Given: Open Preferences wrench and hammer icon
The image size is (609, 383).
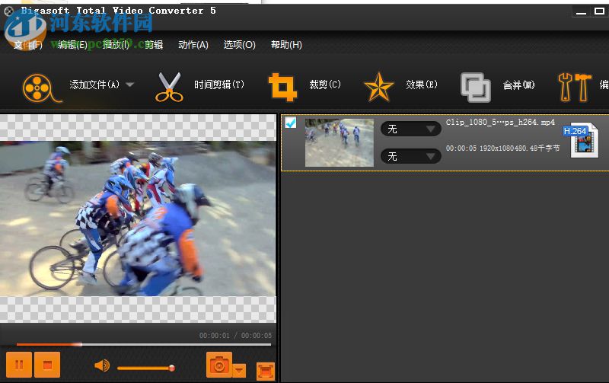Looking at the screenshot, I should coord(575,87).
